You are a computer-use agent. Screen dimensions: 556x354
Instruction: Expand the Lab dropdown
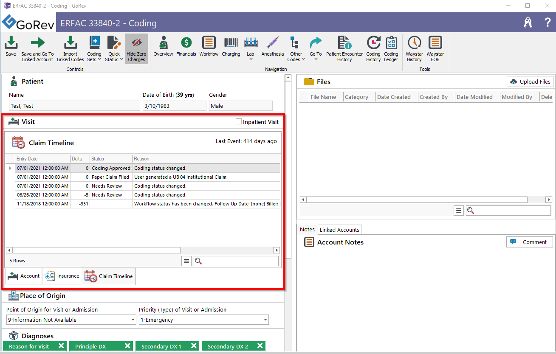click(x=251, y=48)
